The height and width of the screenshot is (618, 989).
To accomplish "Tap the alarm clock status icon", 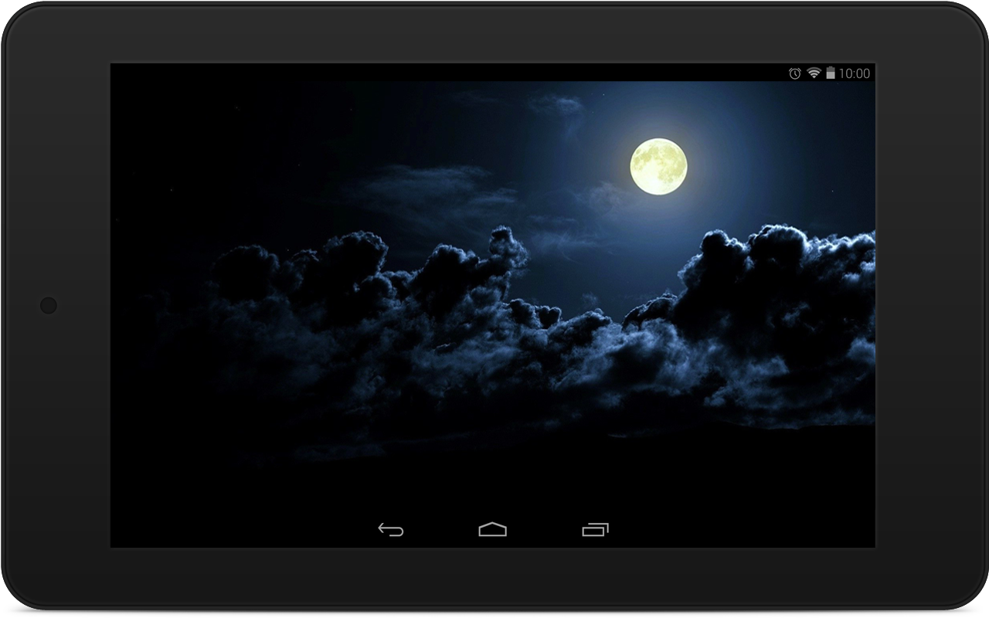I will [794, 73].
